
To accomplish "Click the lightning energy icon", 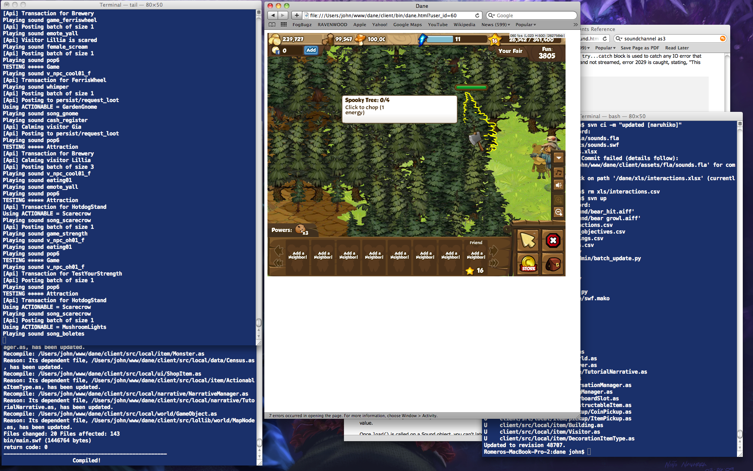I will [x=422, y=39].
